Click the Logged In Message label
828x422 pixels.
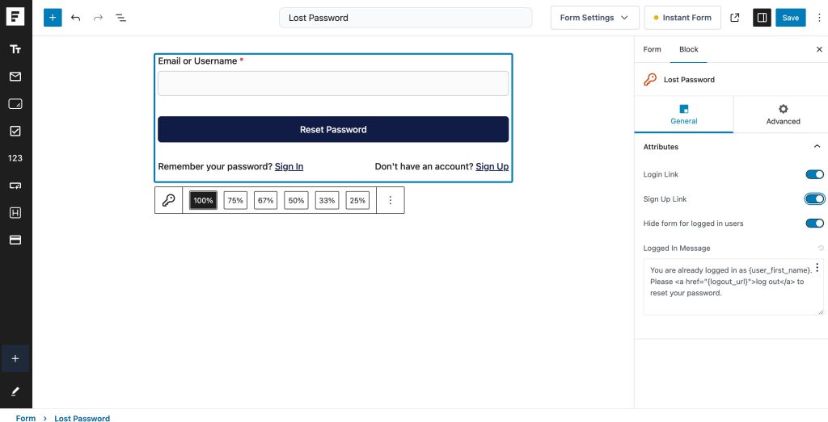pos(677,249)
